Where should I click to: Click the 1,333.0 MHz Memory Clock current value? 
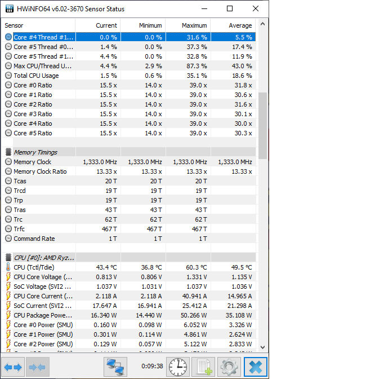(x=100, y=162)
